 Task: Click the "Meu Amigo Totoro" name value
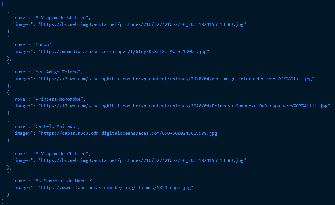point(58,72)
